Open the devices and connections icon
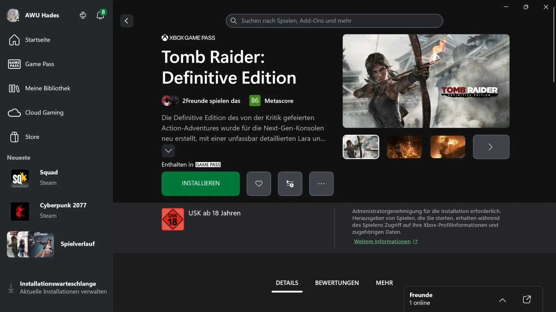Image resolution: width=556 pixels, height=312 pixels. 83,15
